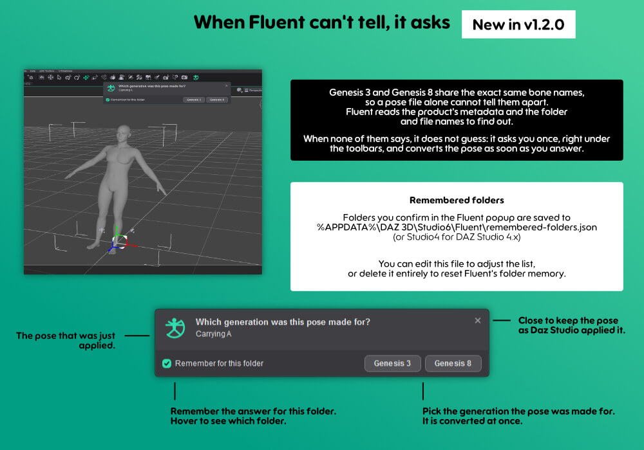Click the Fluent figure icon in the large popup
The width and height of the screenshot is (644, 450).
(x=175, y=328)
